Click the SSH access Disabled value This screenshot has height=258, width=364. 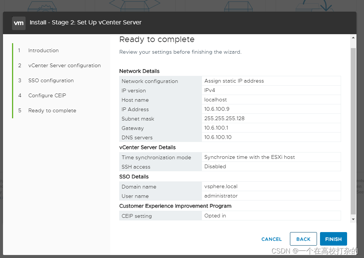click(215, 166)
